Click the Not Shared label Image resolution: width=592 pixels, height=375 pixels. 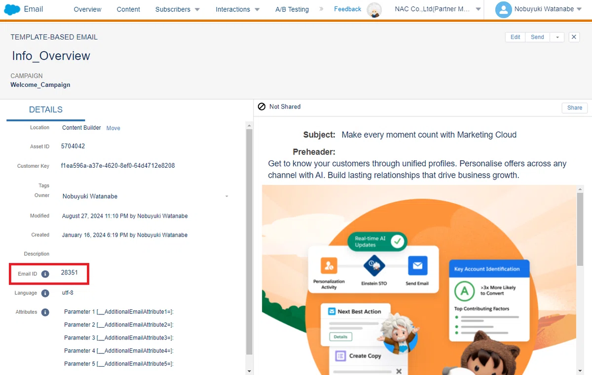(285, 107)
